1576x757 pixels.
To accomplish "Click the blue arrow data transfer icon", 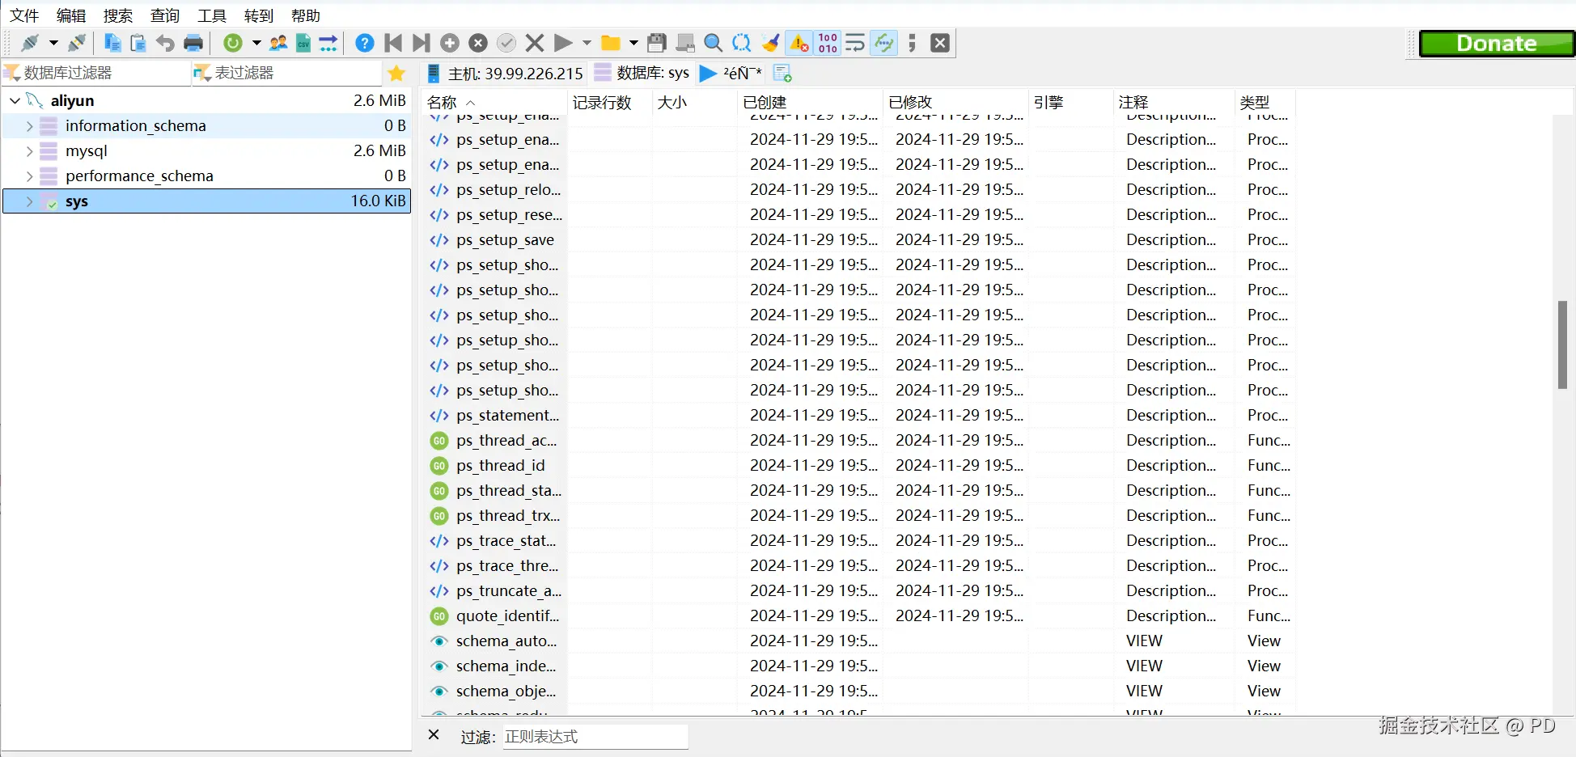I will pyautogui.click(x=328, y=43).
